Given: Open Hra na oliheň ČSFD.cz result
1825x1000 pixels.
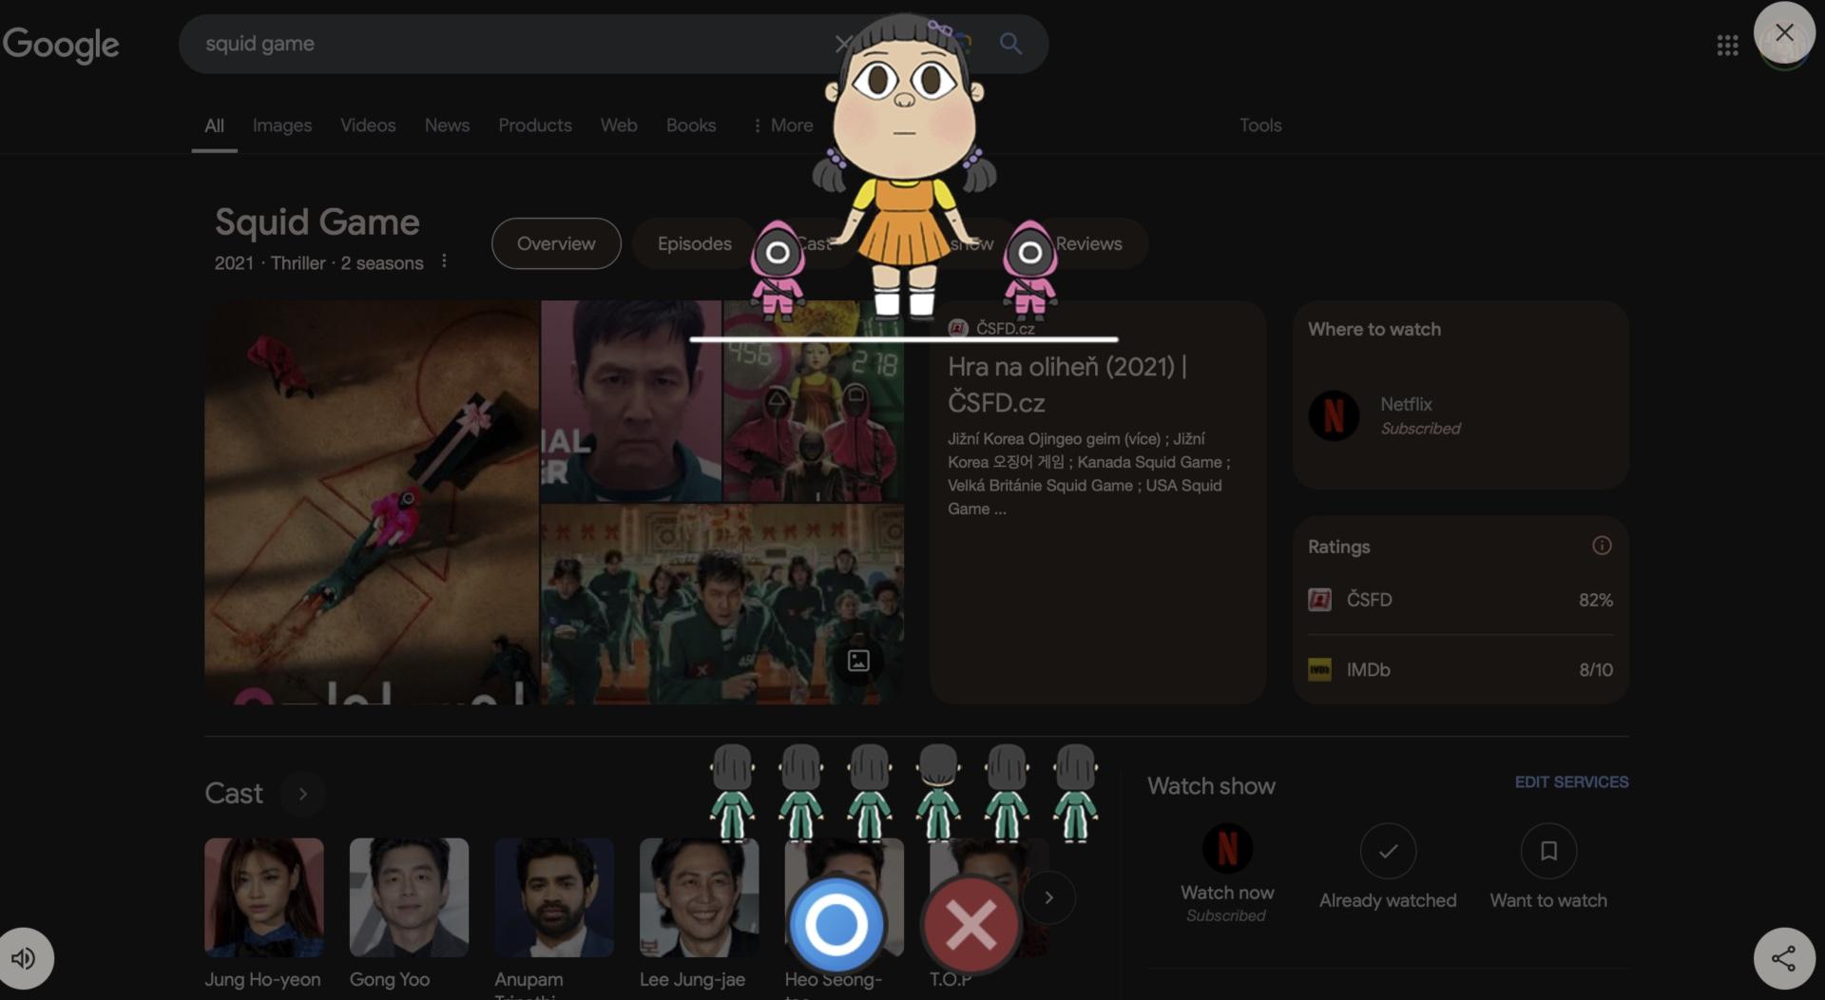Looking at the screenshot, I should tap(1066, 384).
